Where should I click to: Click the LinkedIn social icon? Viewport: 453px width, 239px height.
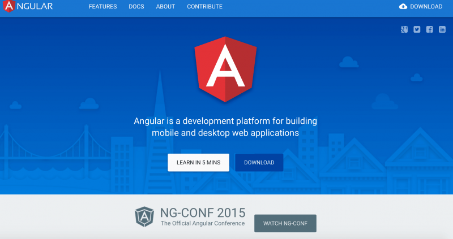click(442, 30)
